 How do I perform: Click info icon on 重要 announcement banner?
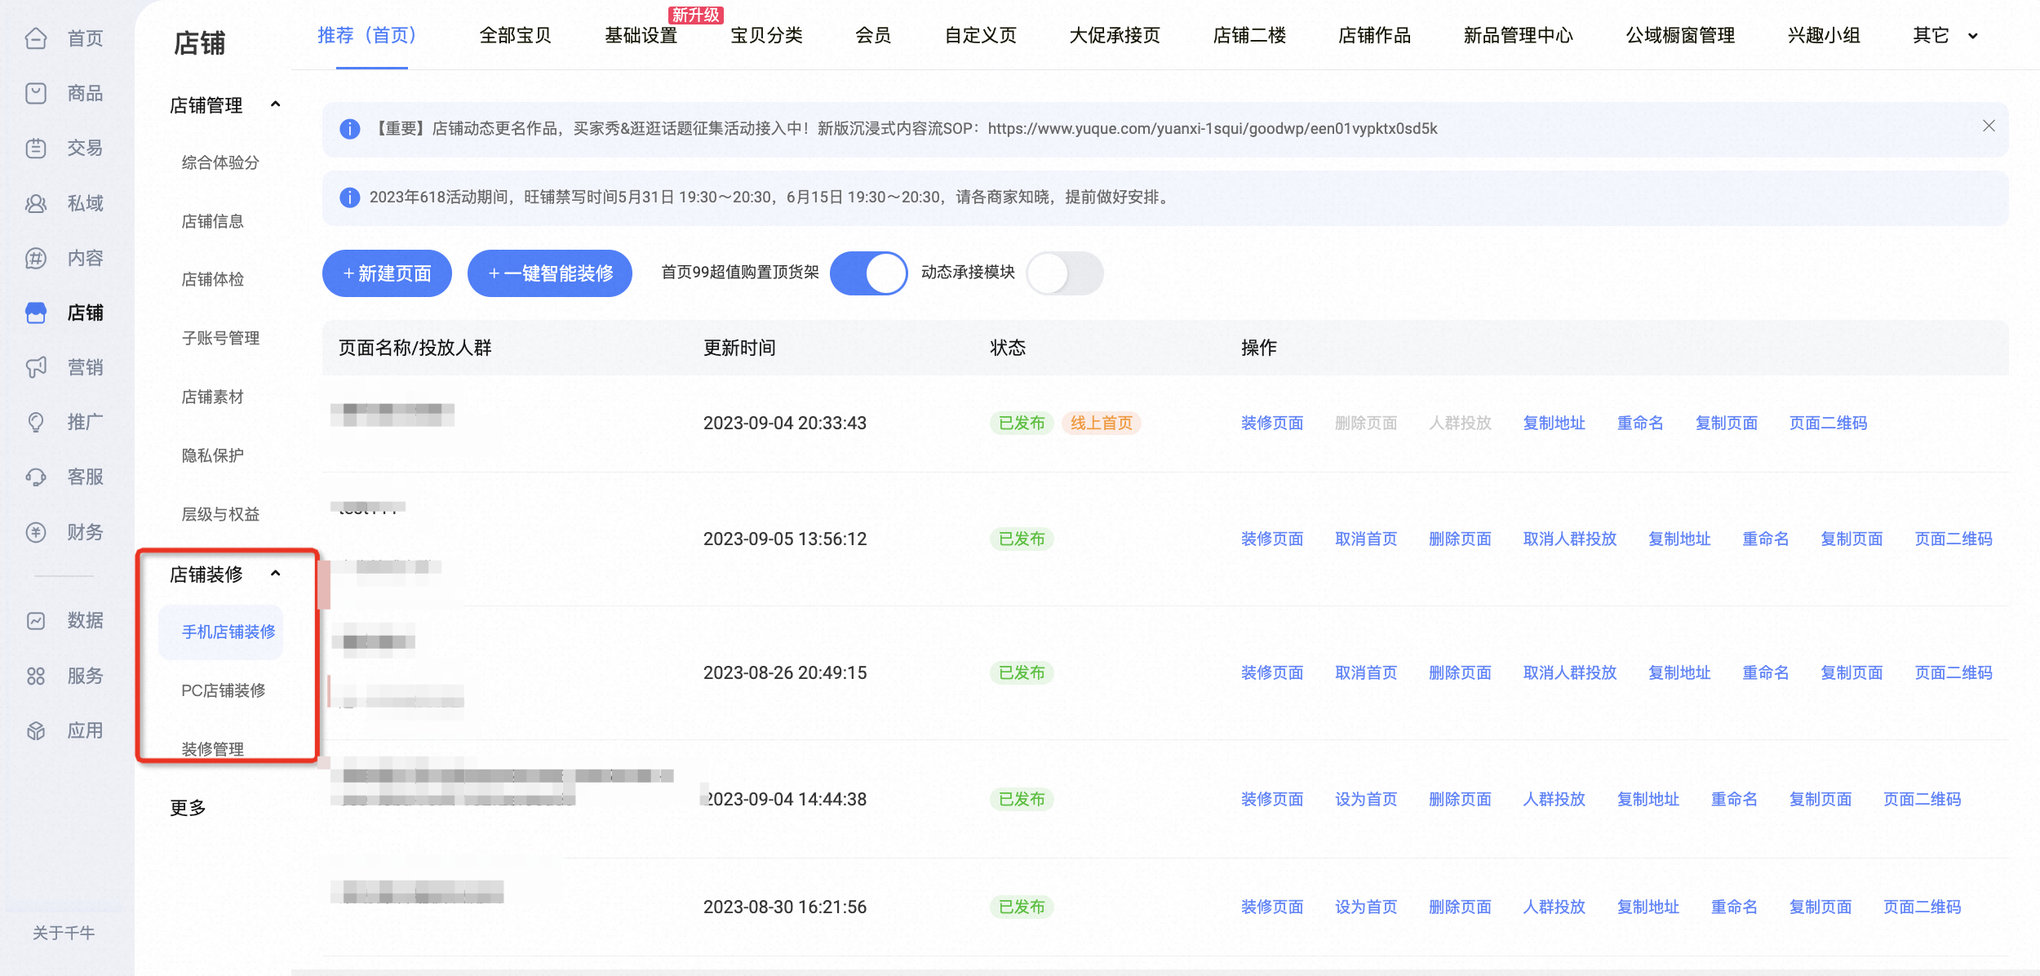(x=349, y=129)
